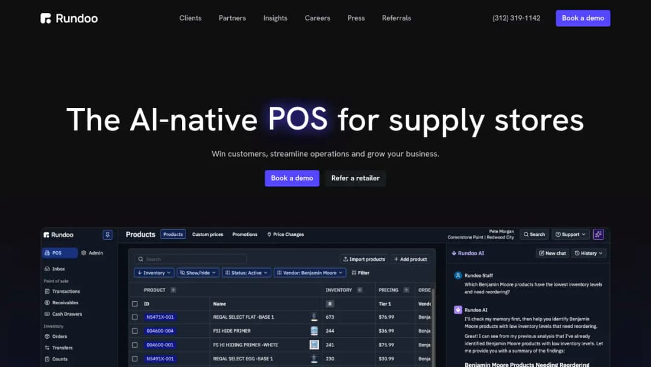Click the plus icon next to the INVENTORY header
Image resolution: width=651 pixels, height=367 pixels.
click(x=359, y=290)
